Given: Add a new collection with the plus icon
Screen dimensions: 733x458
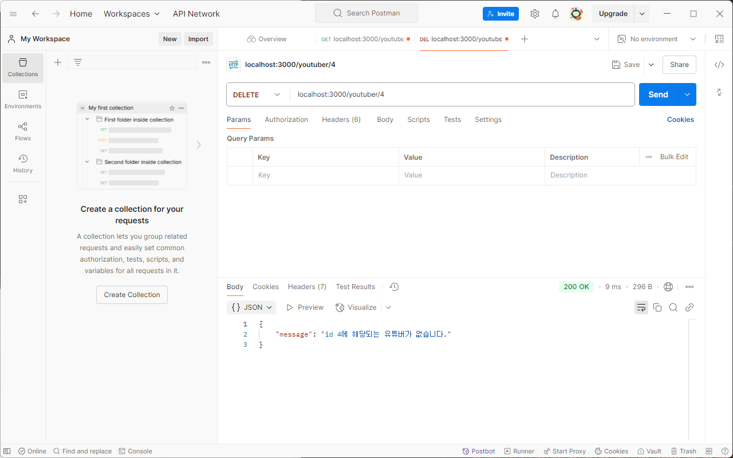Looking at the screenshot, I should click(58, 62).
